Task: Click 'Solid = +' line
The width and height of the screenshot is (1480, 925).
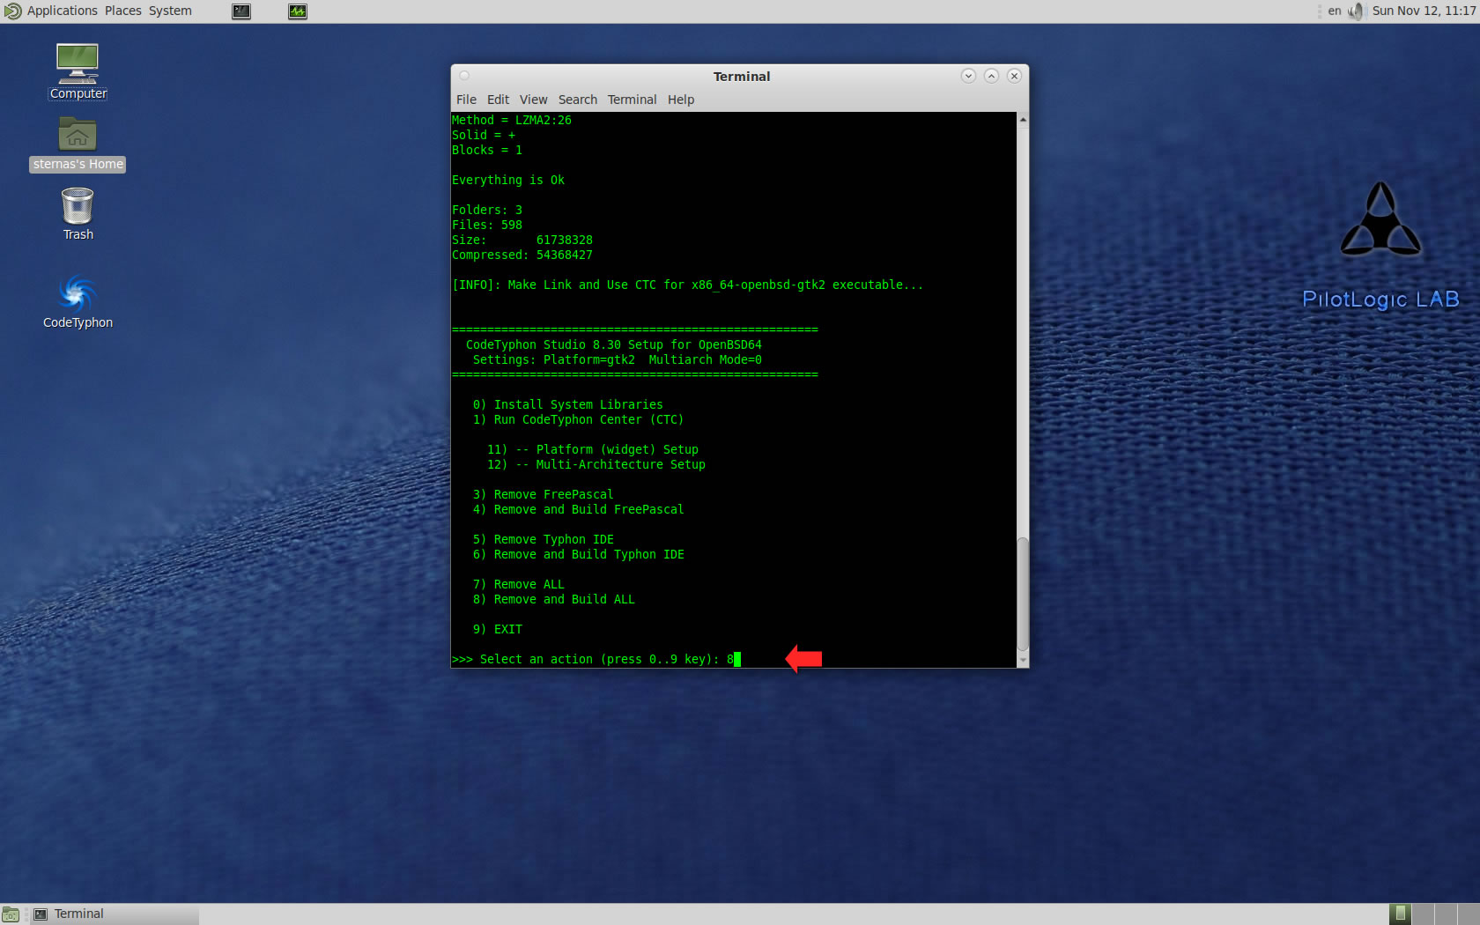Action: pos(484,135)
